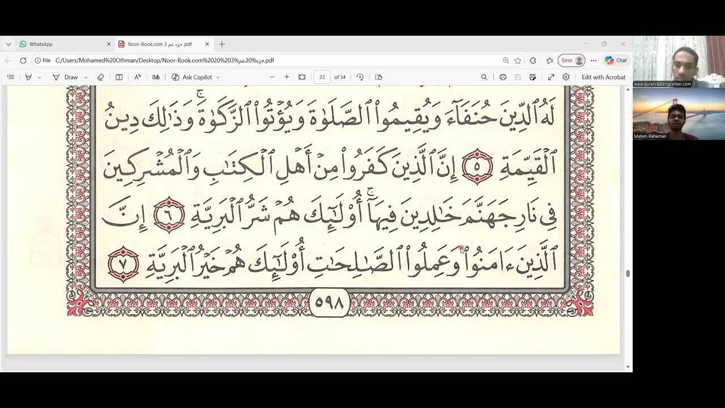
Task: Toggle the PDF table of contents
Action: pyautogui.click(x=11, y=77)
